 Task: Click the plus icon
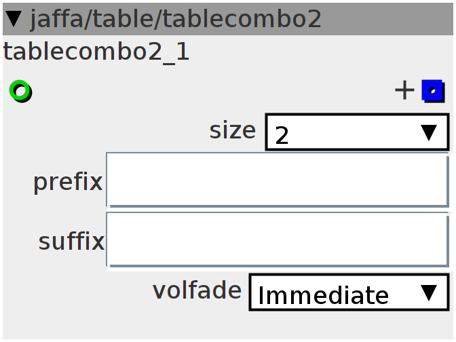(x=404, y=90)
